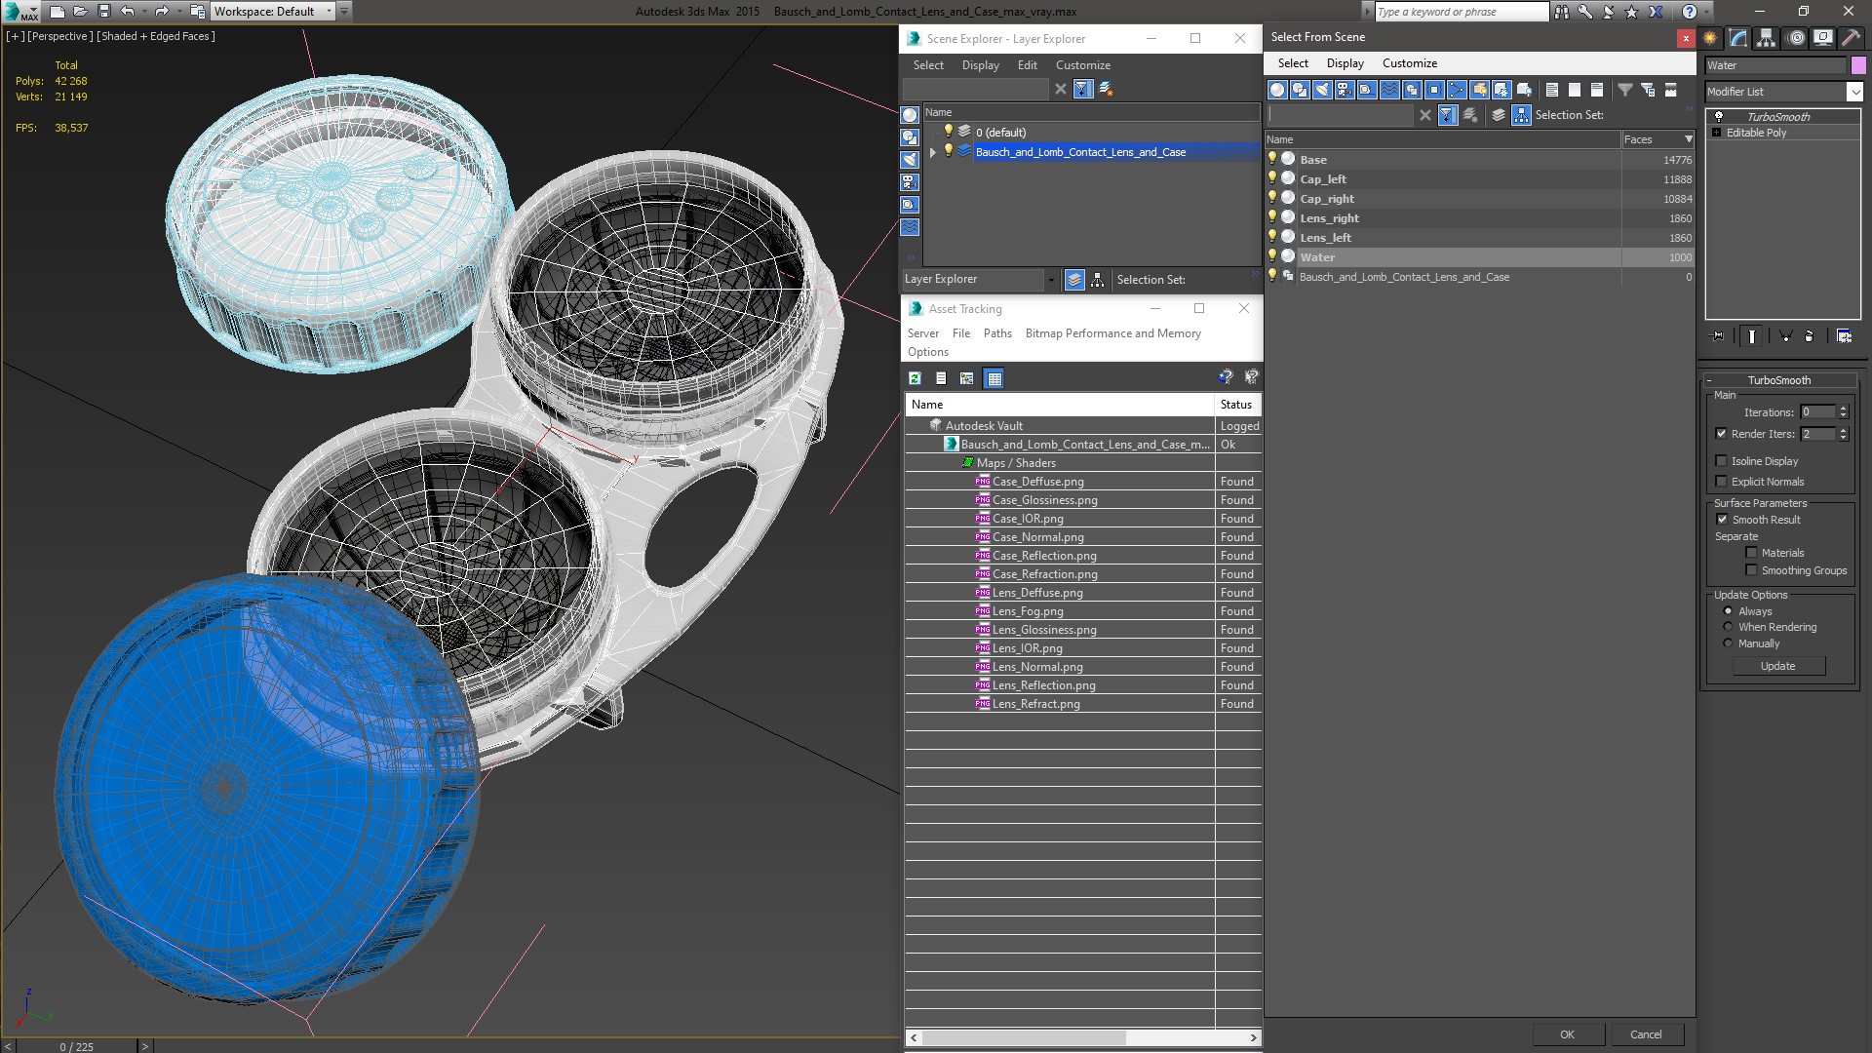Open the Undo history dropdown arrow

click(x=144, y=12)
